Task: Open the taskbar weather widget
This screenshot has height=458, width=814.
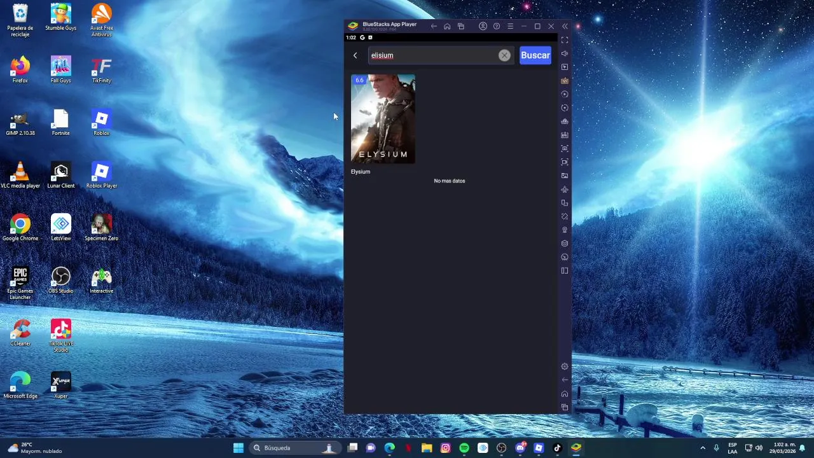Action: click(x=36, y=448)
